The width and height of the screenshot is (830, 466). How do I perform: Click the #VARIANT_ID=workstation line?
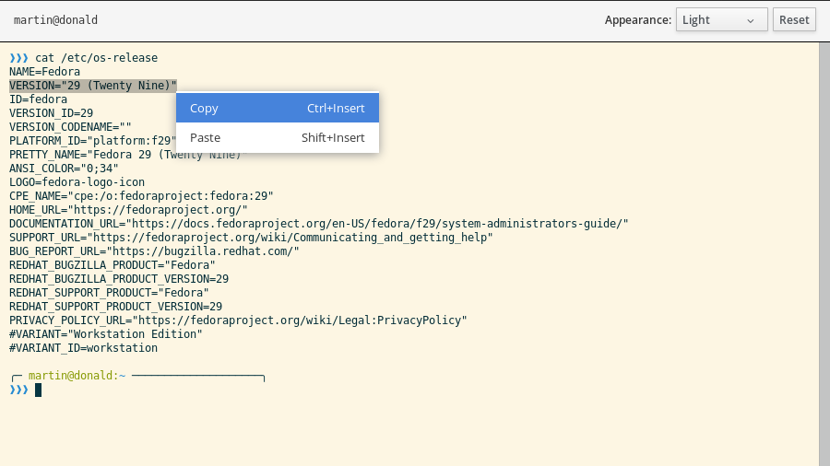click(x=83, y=348)
